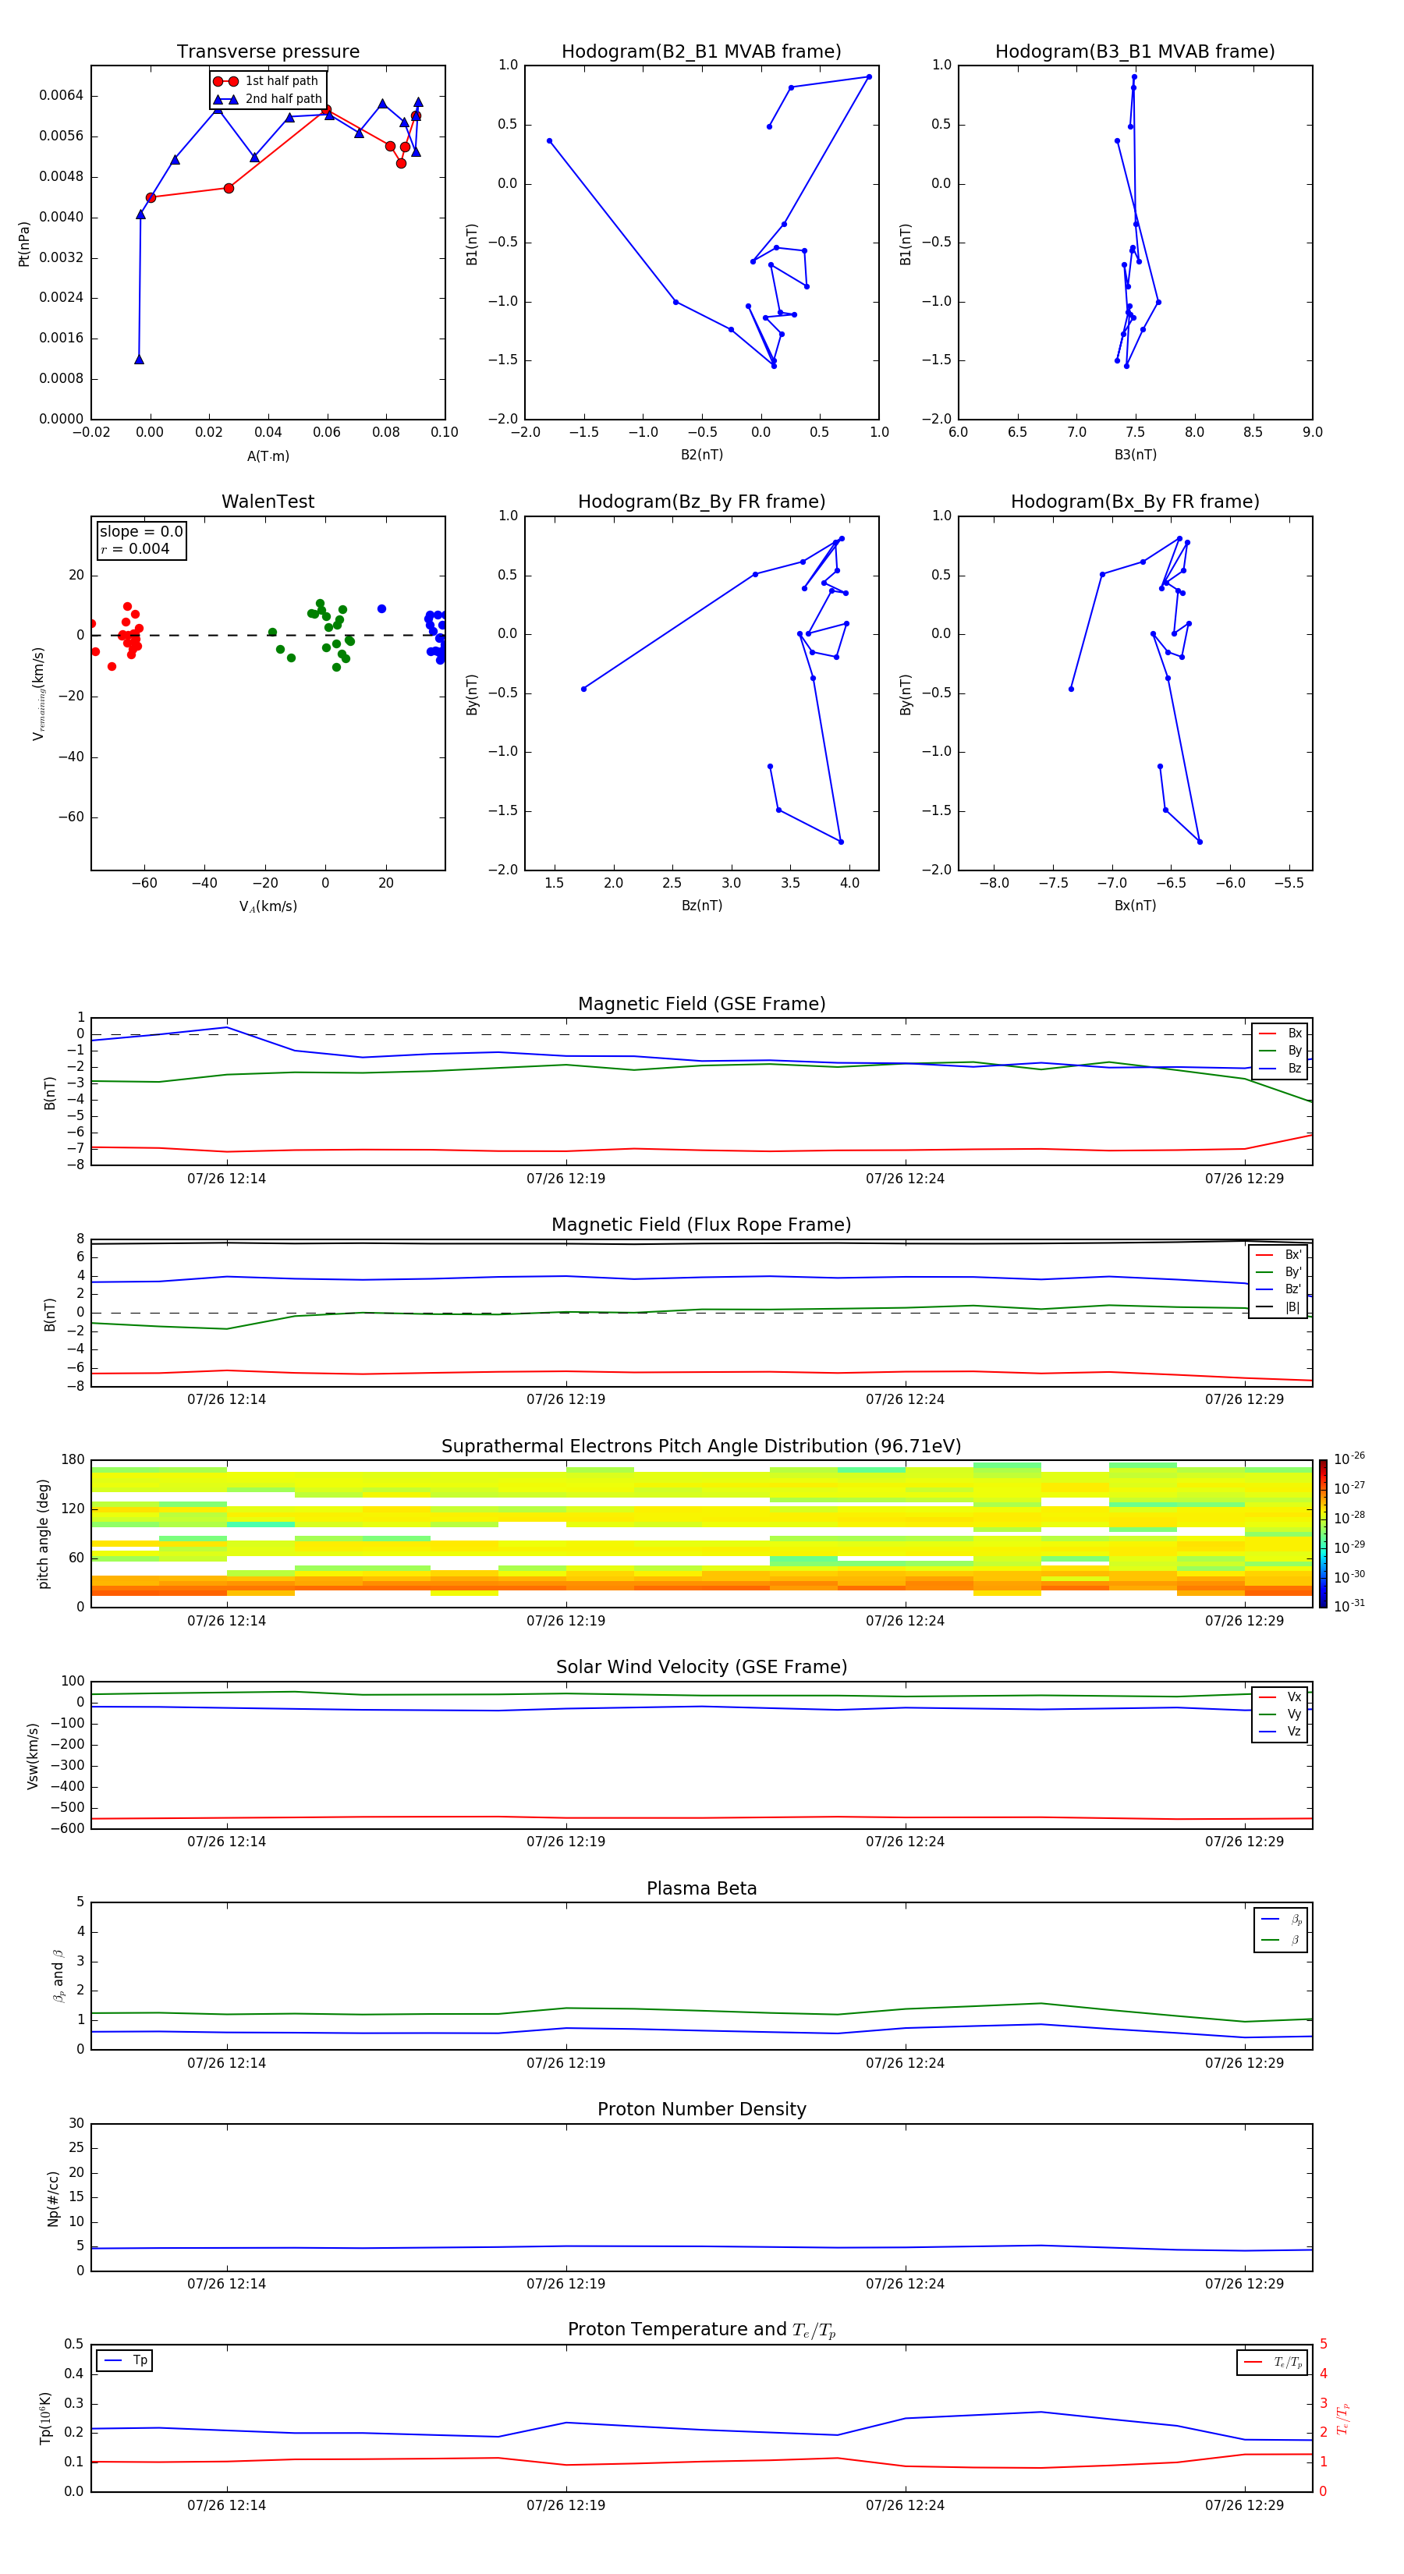Click the 'Hodogram(B2_B1 MVAB frame)' title

coord(701,52)
